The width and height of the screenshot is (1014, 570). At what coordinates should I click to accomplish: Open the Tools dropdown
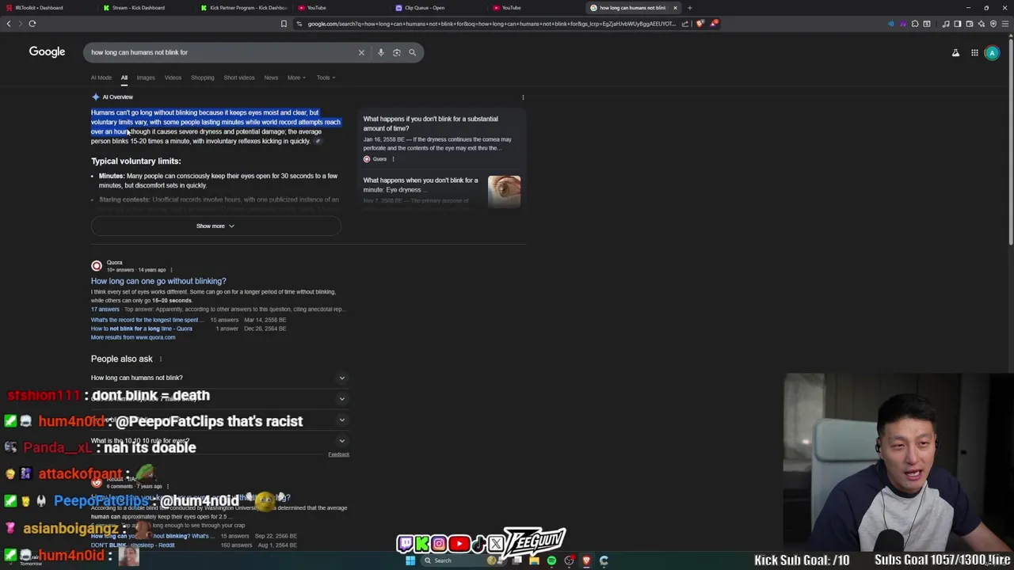326,78
